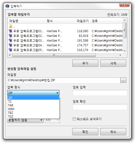Click the 암호 입력 password field

[100, 93]
